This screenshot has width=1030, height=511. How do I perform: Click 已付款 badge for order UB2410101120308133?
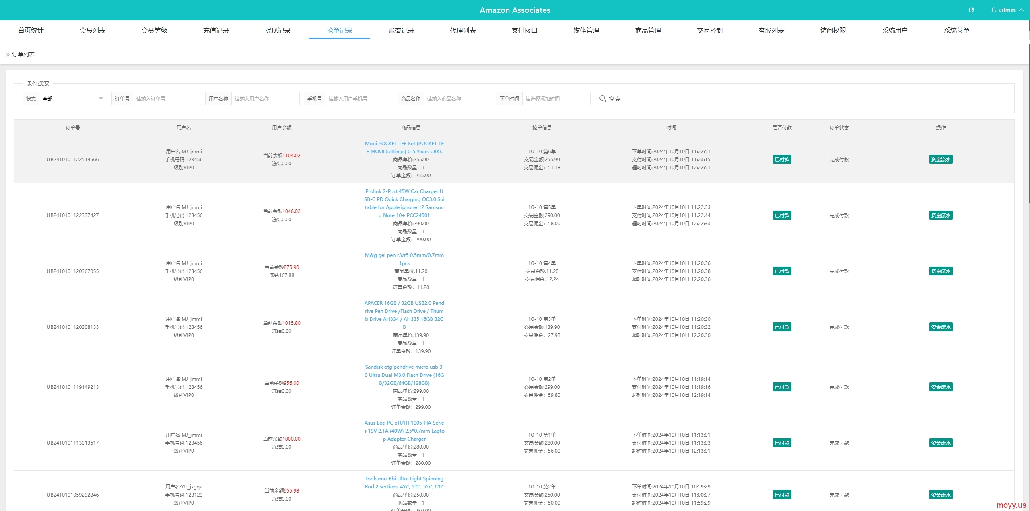click(782, 327)
